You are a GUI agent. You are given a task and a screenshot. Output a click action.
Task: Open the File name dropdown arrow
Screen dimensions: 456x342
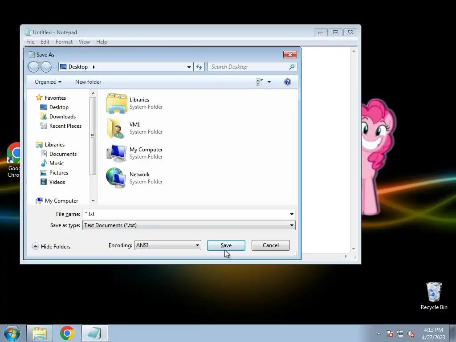[292, 214]
